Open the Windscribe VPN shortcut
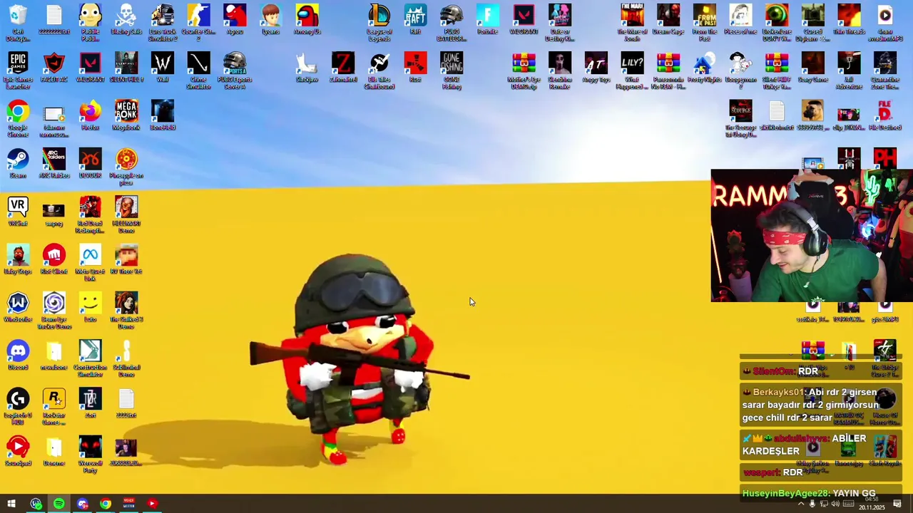 [18, 307]
